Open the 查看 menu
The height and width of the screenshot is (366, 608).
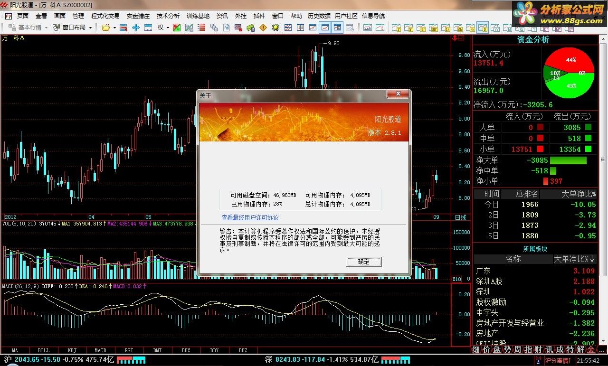coord(41,16)
